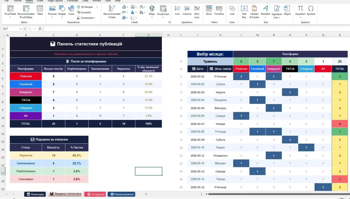
Task: Click the Insert Function fx button
Action: (40, 29)
